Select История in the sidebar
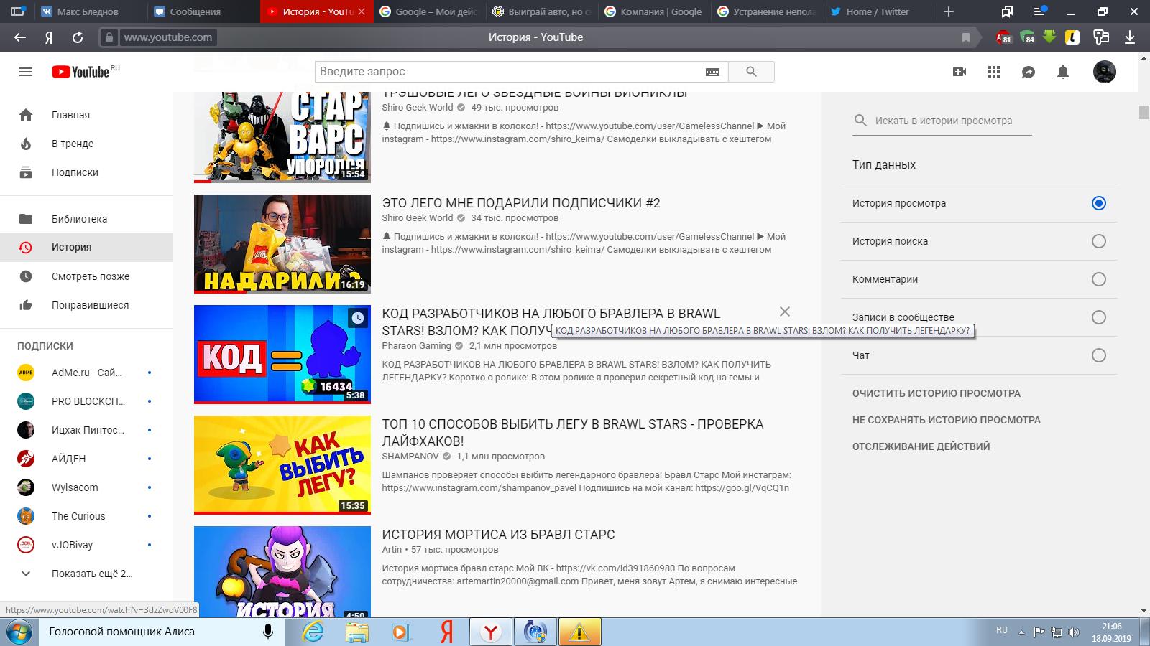 pos(86,247)
